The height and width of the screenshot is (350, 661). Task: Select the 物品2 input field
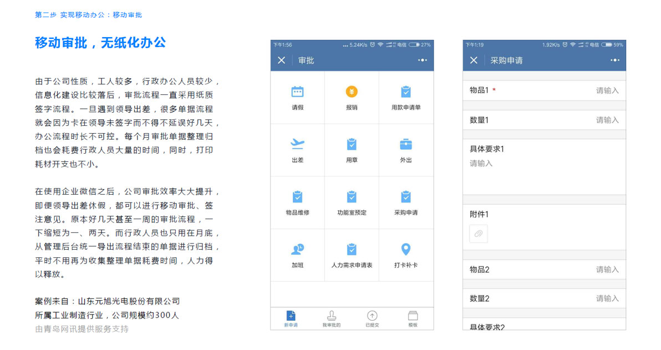click(x=544, y=270)
